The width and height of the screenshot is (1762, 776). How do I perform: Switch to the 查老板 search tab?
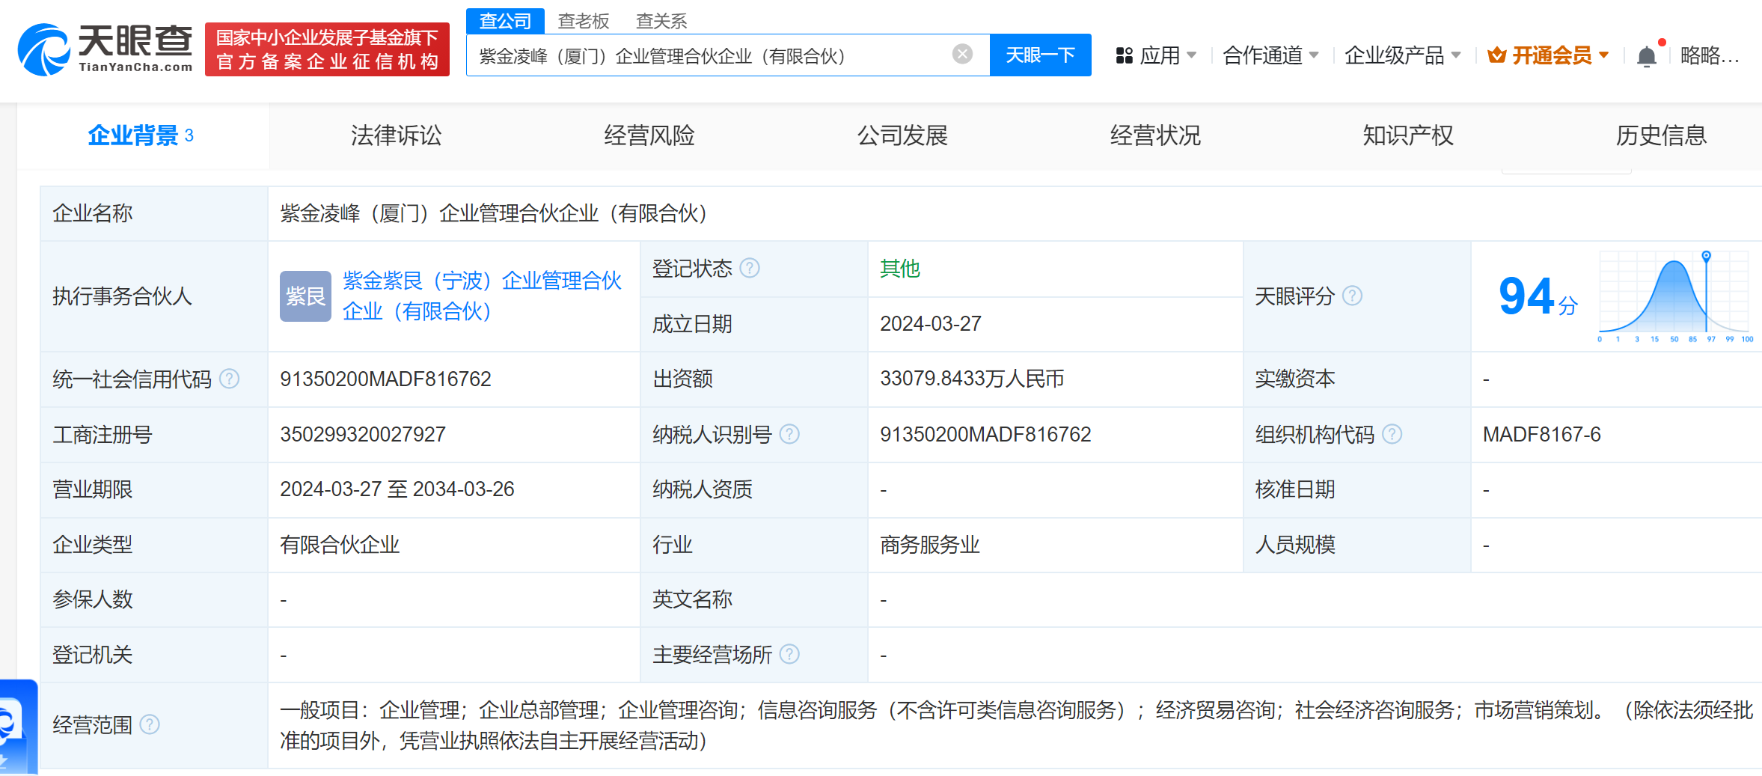584,21
